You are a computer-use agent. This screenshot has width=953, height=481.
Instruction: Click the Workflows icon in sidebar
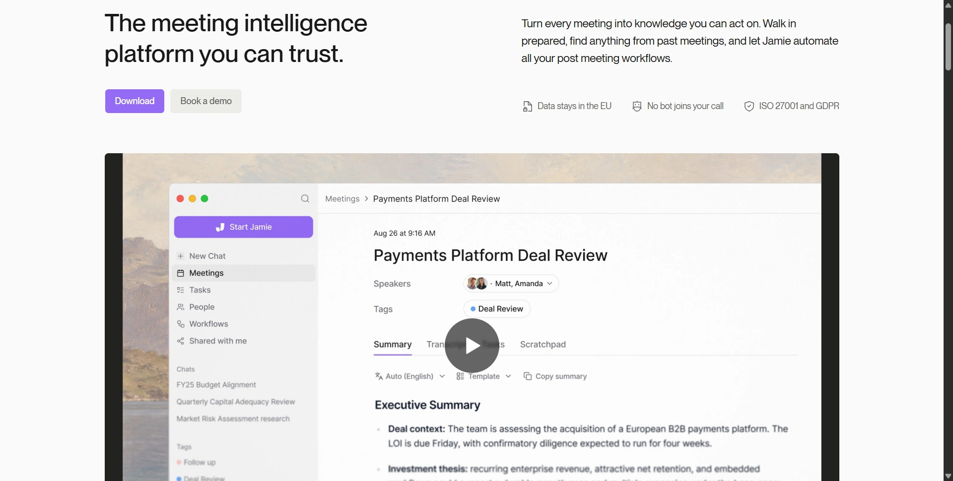(181, 324)
